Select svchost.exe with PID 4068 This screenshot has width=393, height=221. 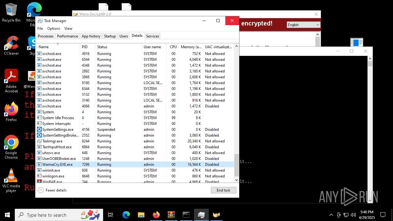pos(135,106)
